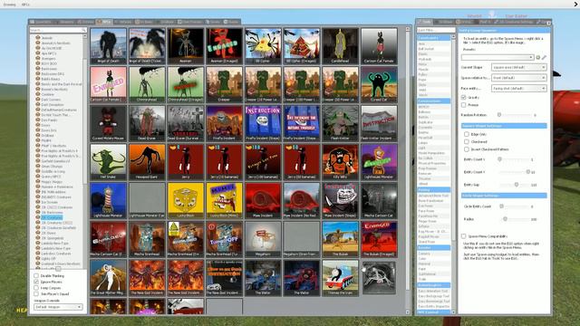Click the NPC search field
580x326 pixels.
(x=58, y=30)
